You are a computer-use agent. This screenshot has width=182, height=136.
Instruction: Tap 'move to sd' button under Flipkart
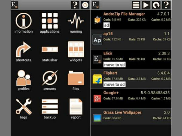click(x=114, y=84)
